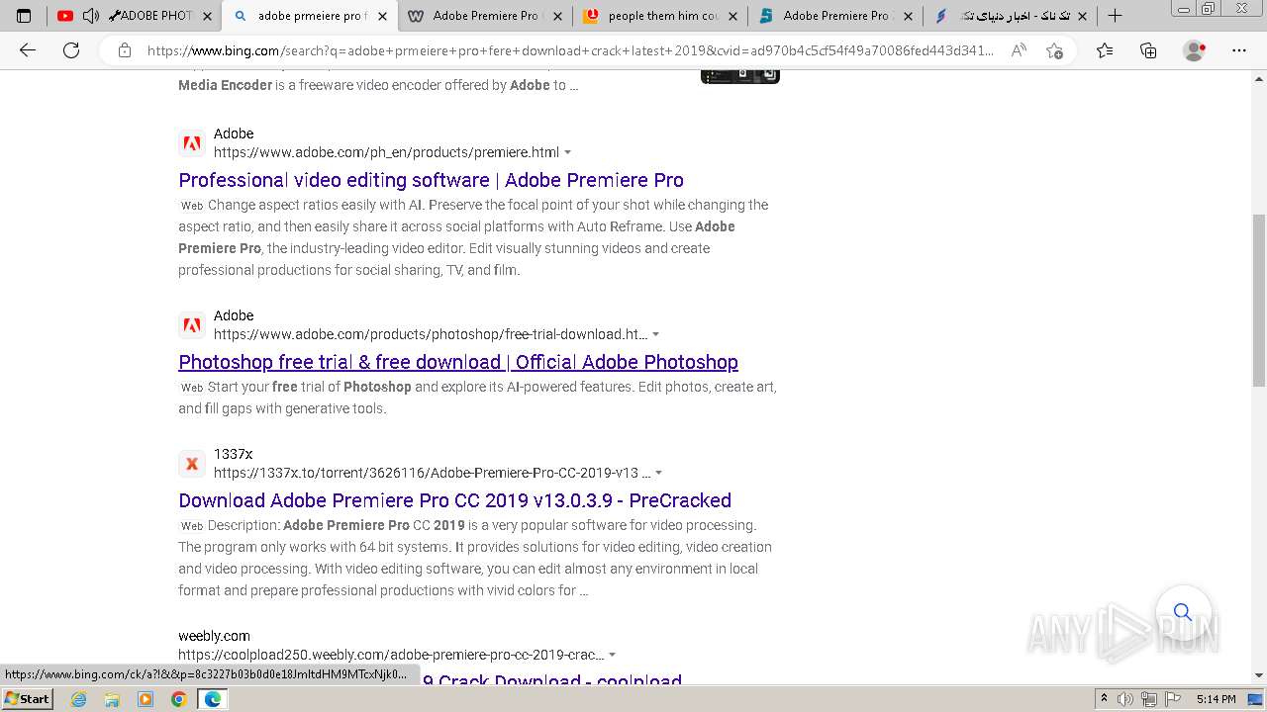Select the adobe prmeiere pro Bing tab

click(310, 16)
